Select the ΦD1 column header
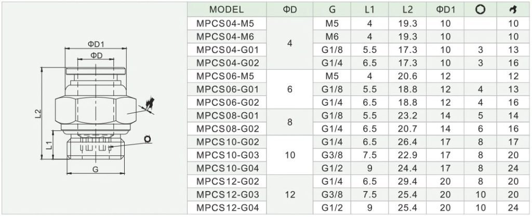 (x=445, y=9)
